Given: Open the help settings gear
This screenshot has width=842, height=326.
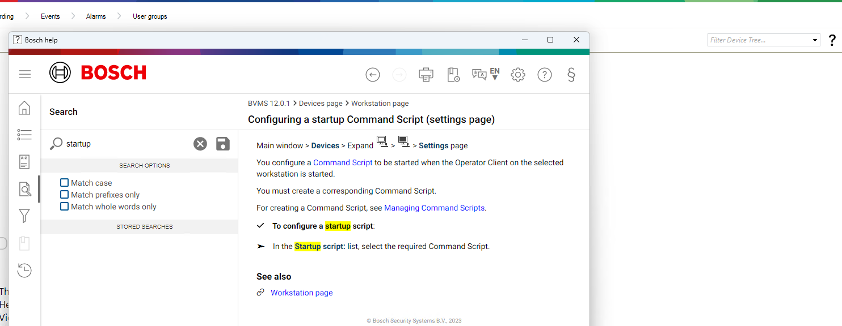Looking at the screenshot, I should 517,74.
